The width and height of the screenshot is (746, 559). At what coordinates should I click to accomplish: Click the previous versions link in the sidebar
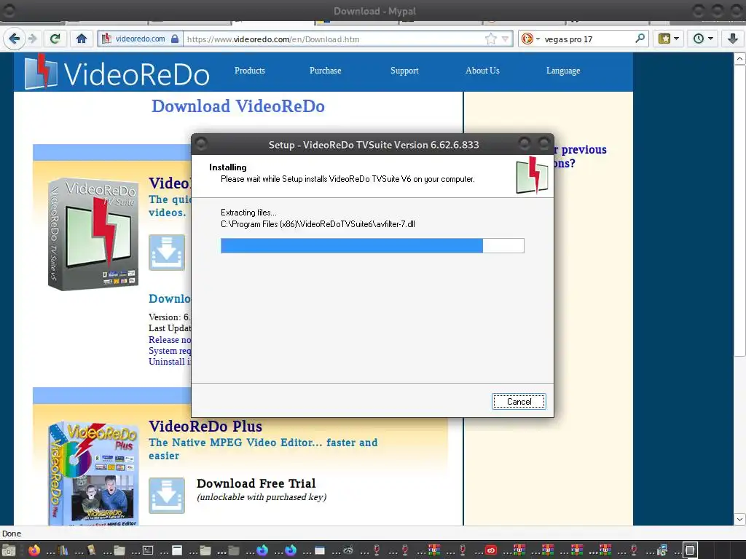tap(581, 156)
